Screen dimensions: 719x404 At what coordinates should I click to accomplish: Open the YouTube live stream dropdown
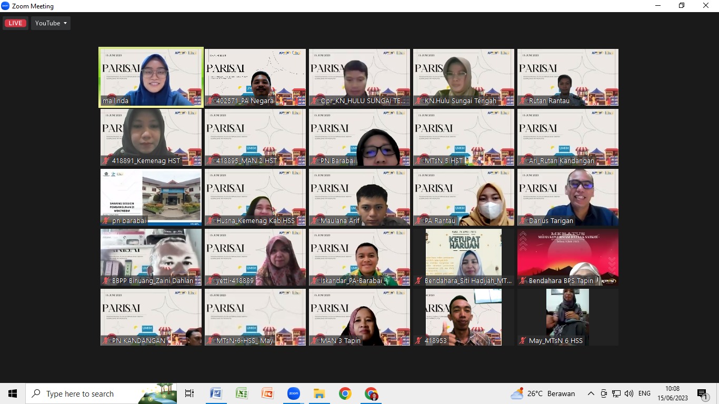pyautogui.click(x=51, y=23)
